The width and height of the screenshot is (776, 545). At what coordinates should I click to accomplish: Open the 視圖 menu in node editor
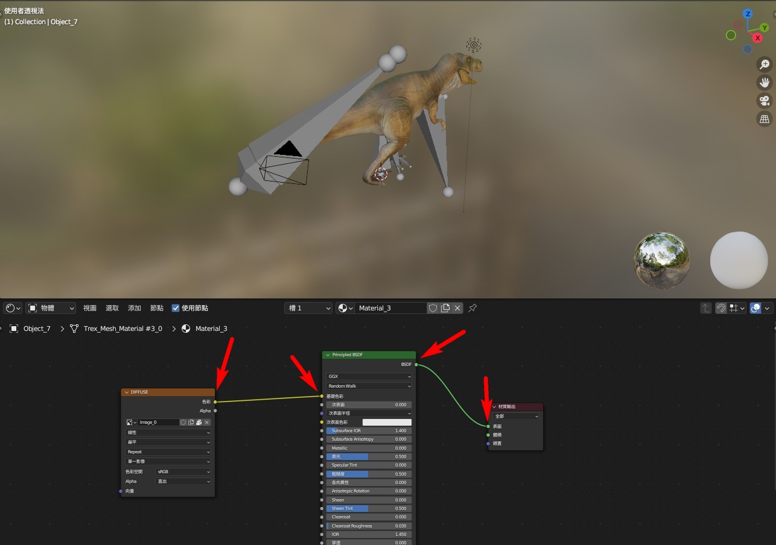click(90, 308)
